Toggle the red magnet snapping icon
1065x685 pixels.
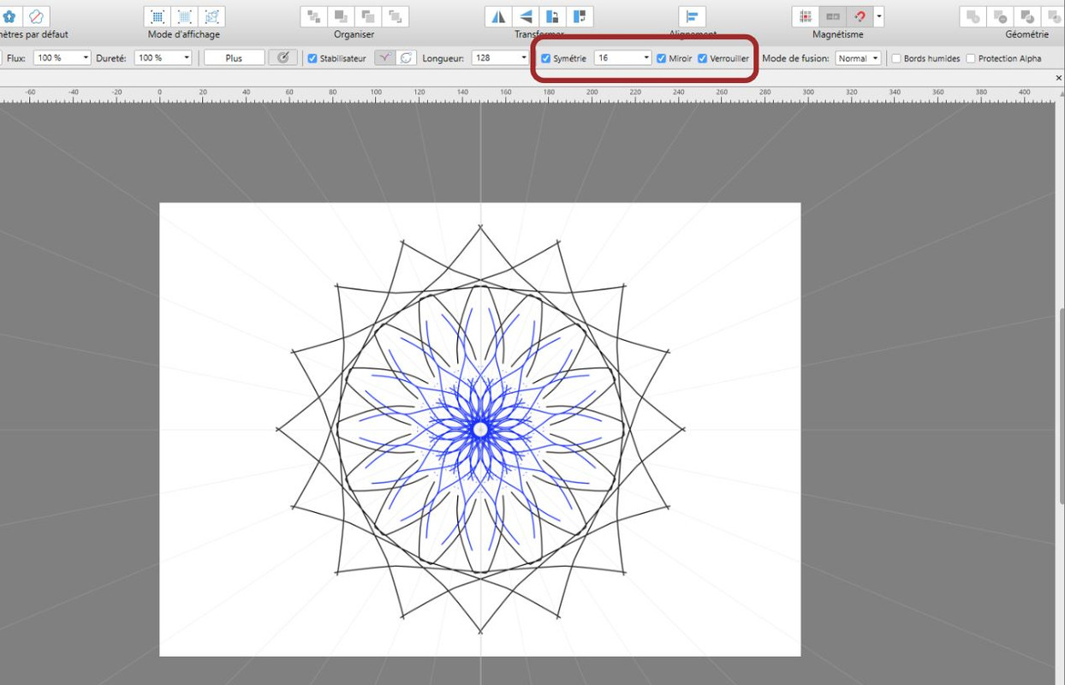click(860, 16)
